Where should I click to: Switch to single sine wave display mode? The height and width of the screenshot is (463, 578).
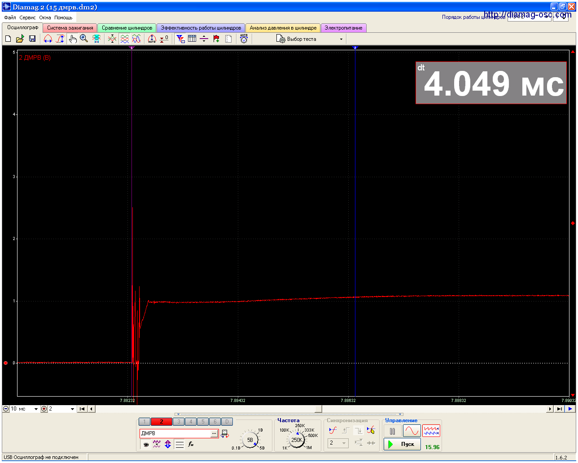(x=412, y=431)
